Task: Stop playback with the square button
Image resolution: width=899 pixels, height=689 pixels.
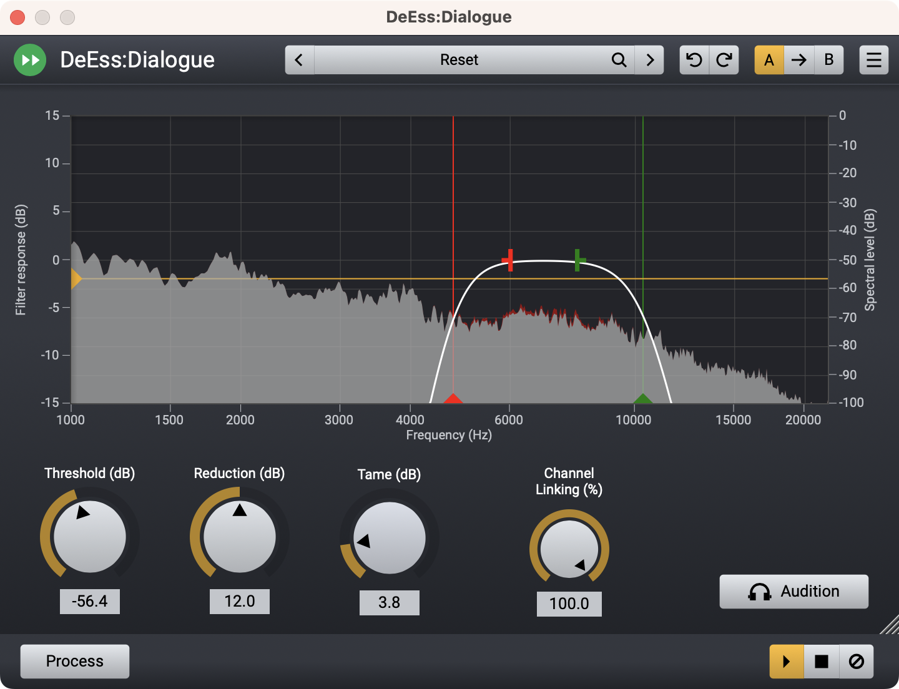Action: click(822, 661)
